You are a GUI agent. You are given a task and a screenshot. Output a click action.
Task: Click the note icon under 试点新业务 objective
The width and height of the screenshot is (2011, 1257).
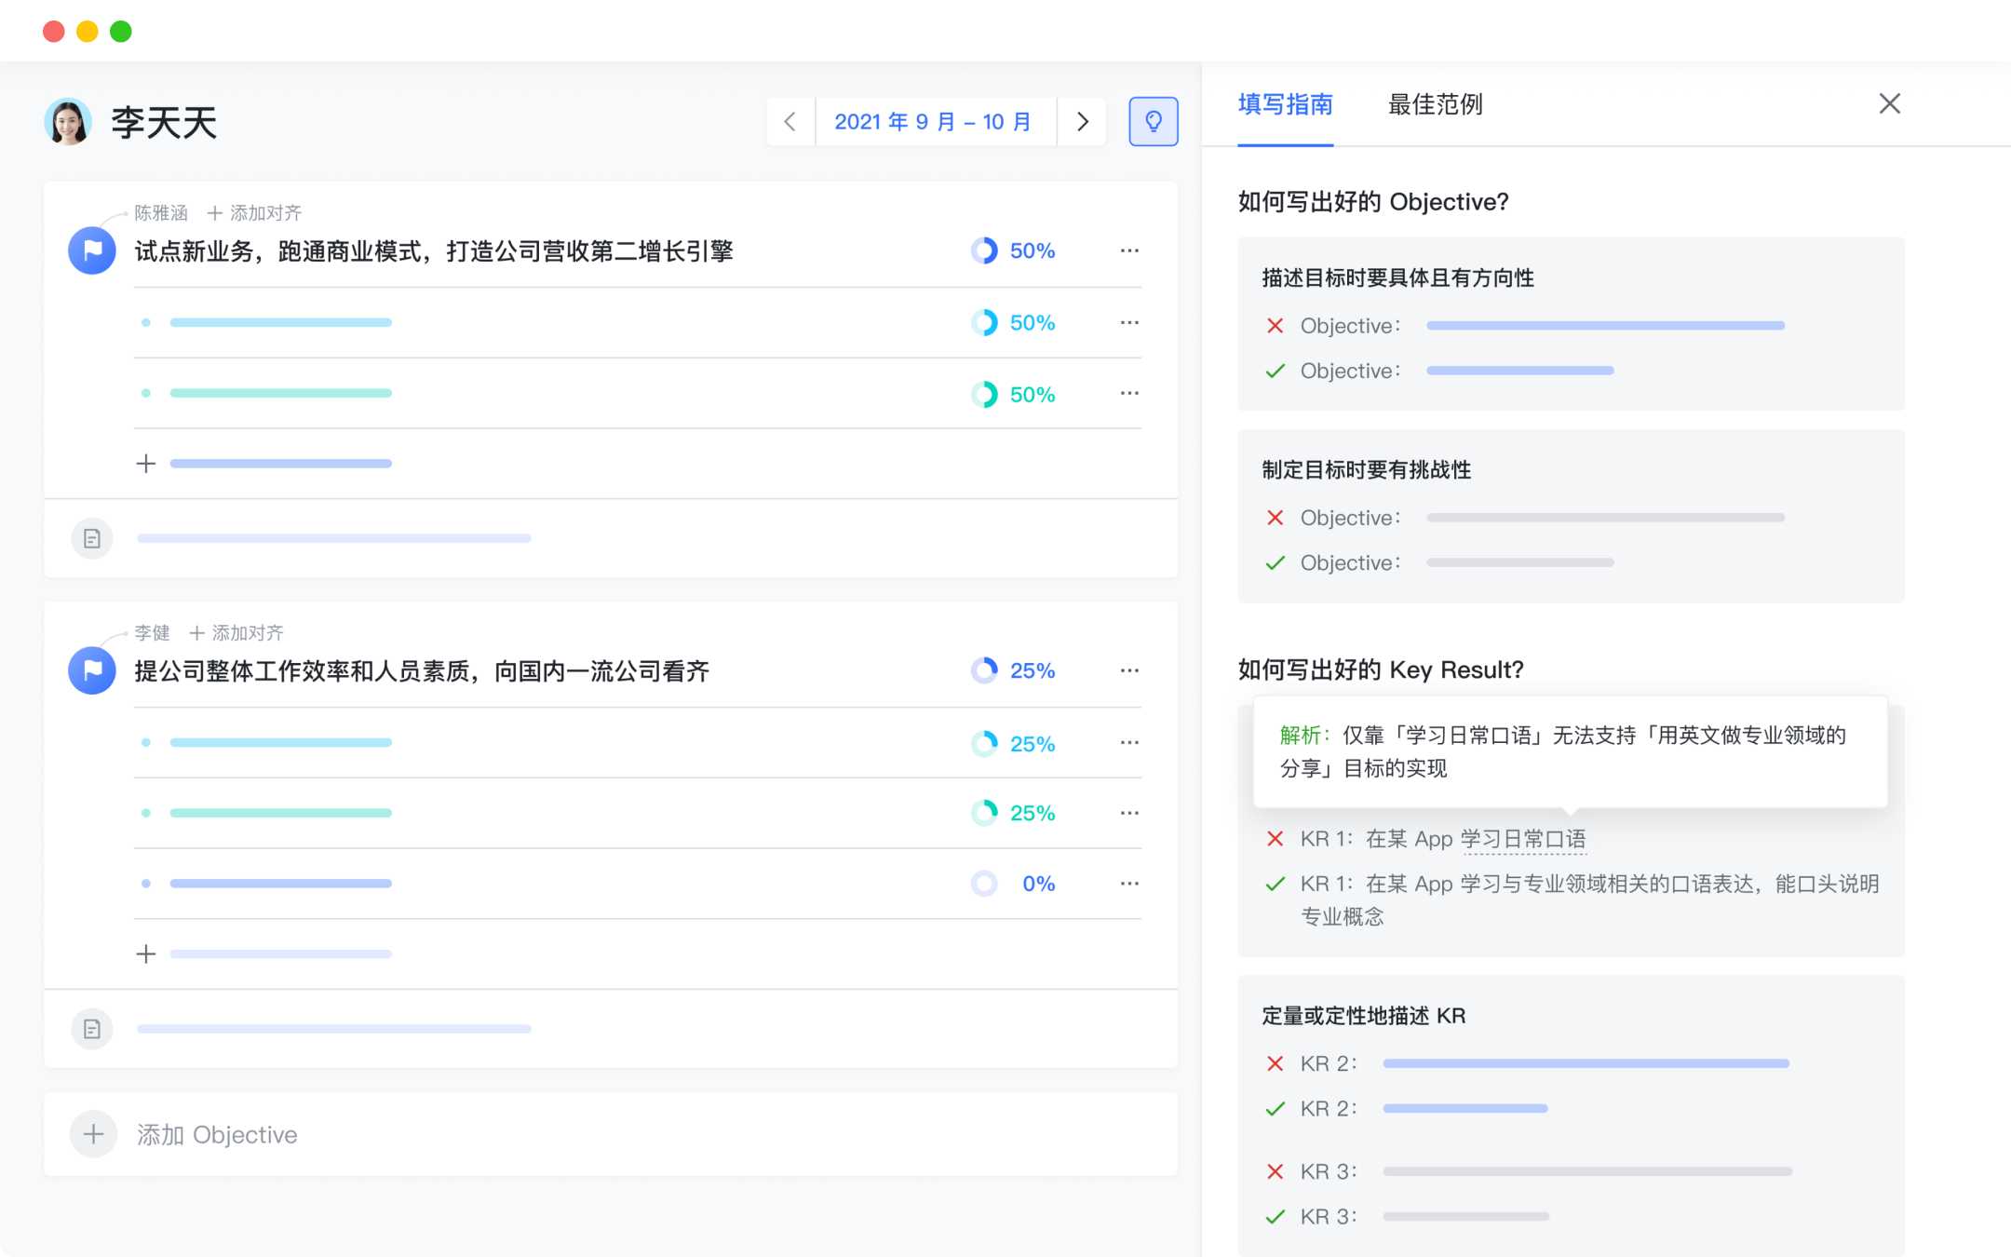click(x=92, y=538)
